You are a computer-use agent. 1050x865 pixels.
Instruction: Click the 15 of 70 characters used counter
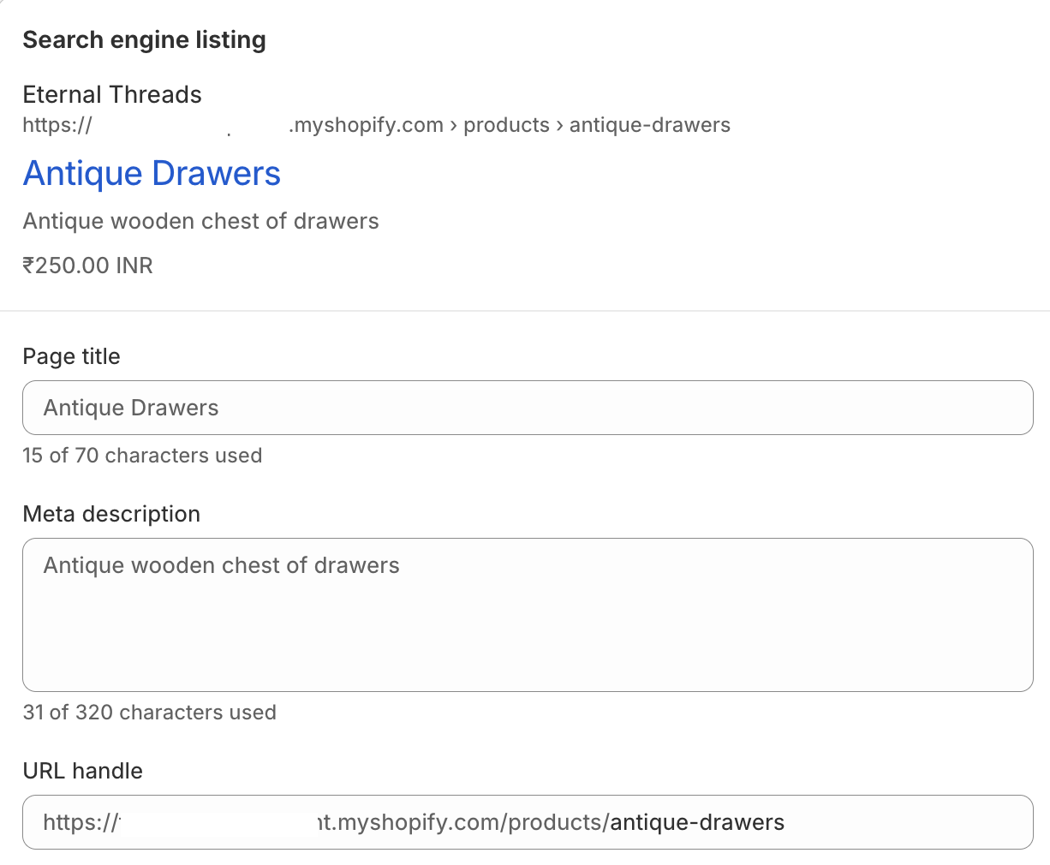[142, 456]
